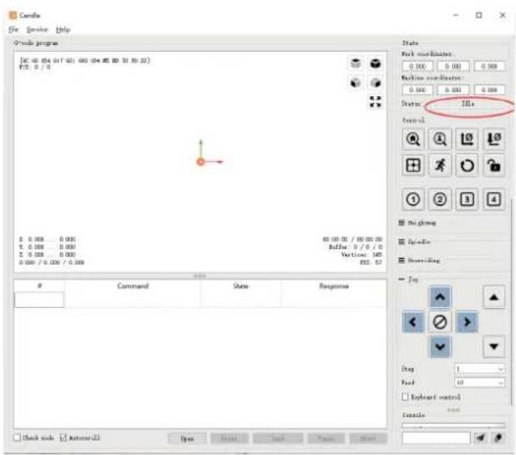Screen dimensions: 516x455
Task: Jog X axis right with right chevron
Action: tap(467, 321)
